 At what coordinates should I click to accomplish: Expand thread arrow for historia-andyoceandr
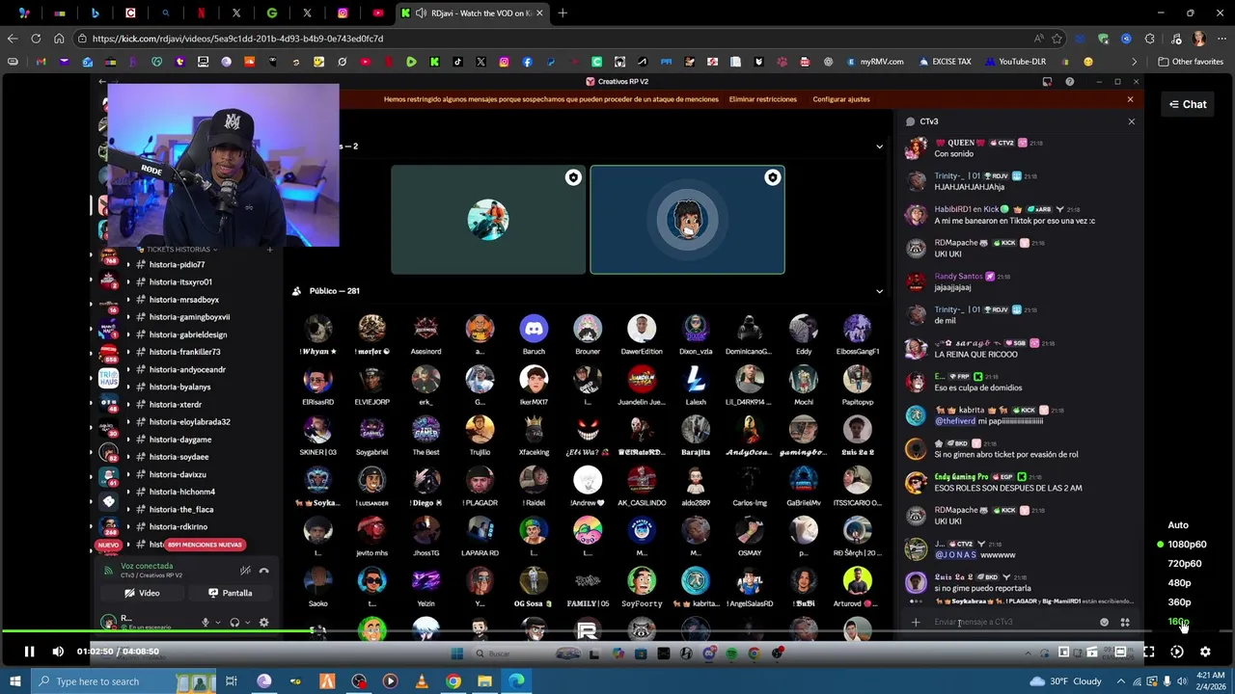127,369
